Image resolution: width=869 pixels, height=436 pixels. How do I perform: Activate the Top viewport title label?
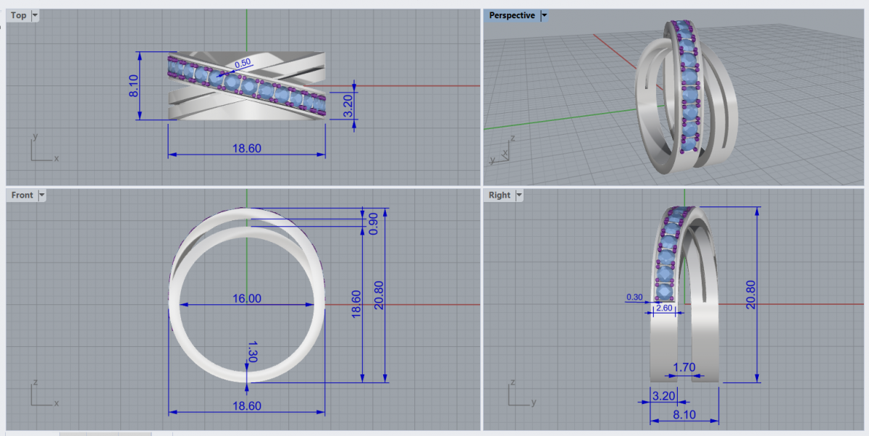[19, 15]
